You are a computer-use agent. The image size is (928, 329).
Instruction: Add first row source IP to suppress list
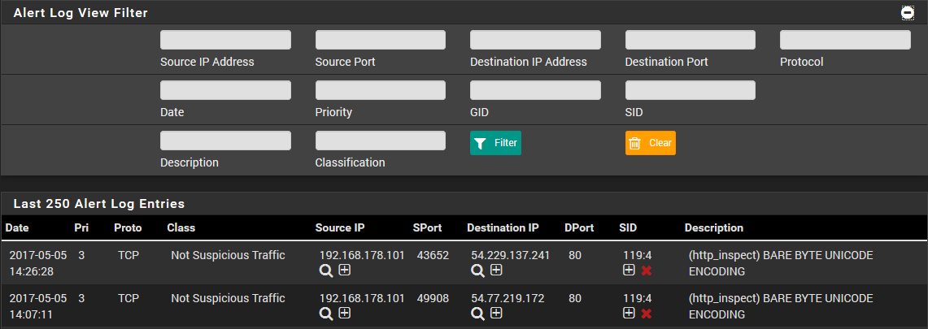(x=345, y=270)
